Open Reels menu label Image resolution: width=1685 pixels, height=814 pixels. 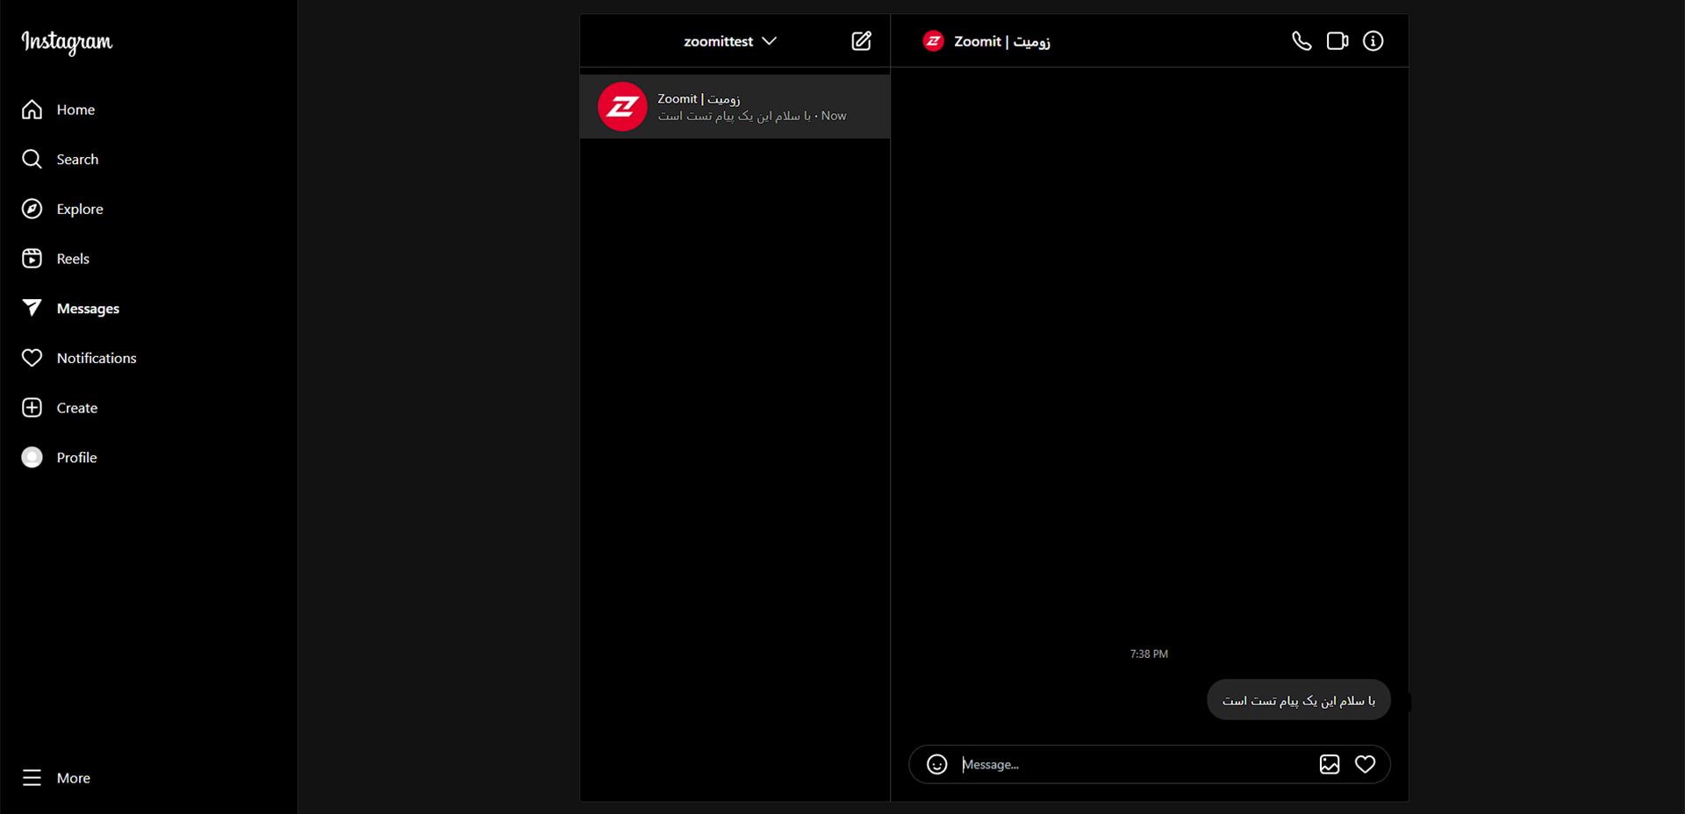click(x=73, y=258)
